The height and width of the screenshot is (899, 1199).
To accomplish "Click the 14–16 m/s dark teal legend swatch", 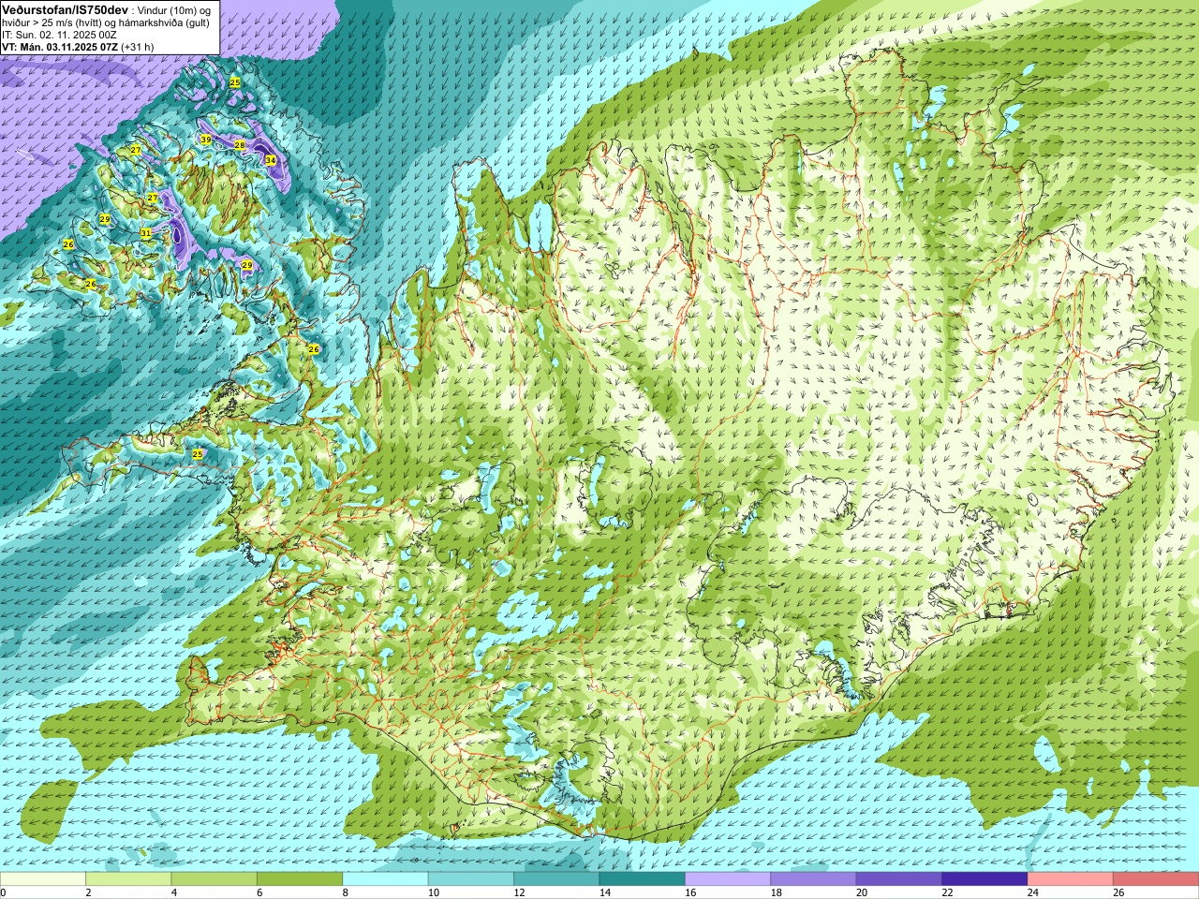I will point(643,878).
